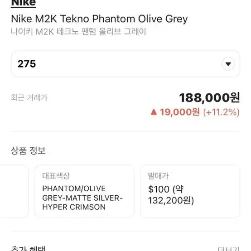Screen dimensions: 251x251
Task: Tap the 발매가 release price card
Action: tap(190, 191)
